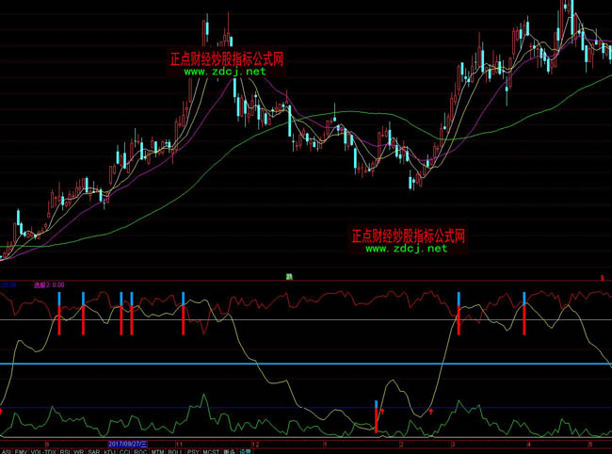Open the PSY indicator tab
This screenshot has width=612, height=454.
(x=193, y=450)
